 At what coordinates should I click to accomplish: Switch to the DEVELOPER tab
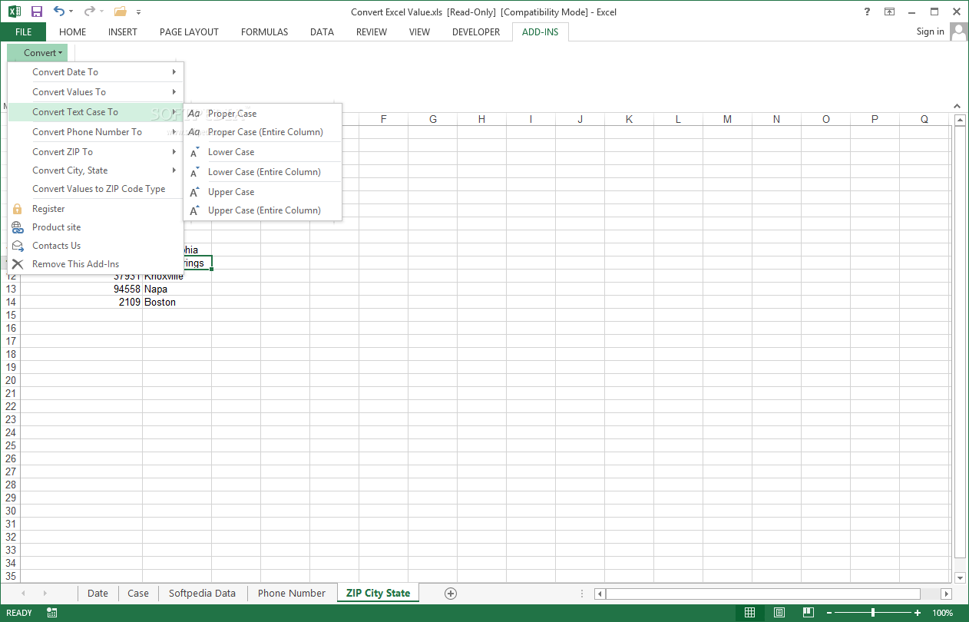pyautogui.click(x=476, y=32)
